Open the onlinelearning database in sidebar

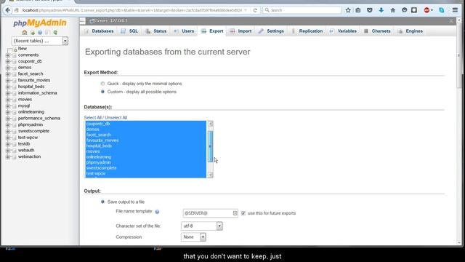point(31,112)
